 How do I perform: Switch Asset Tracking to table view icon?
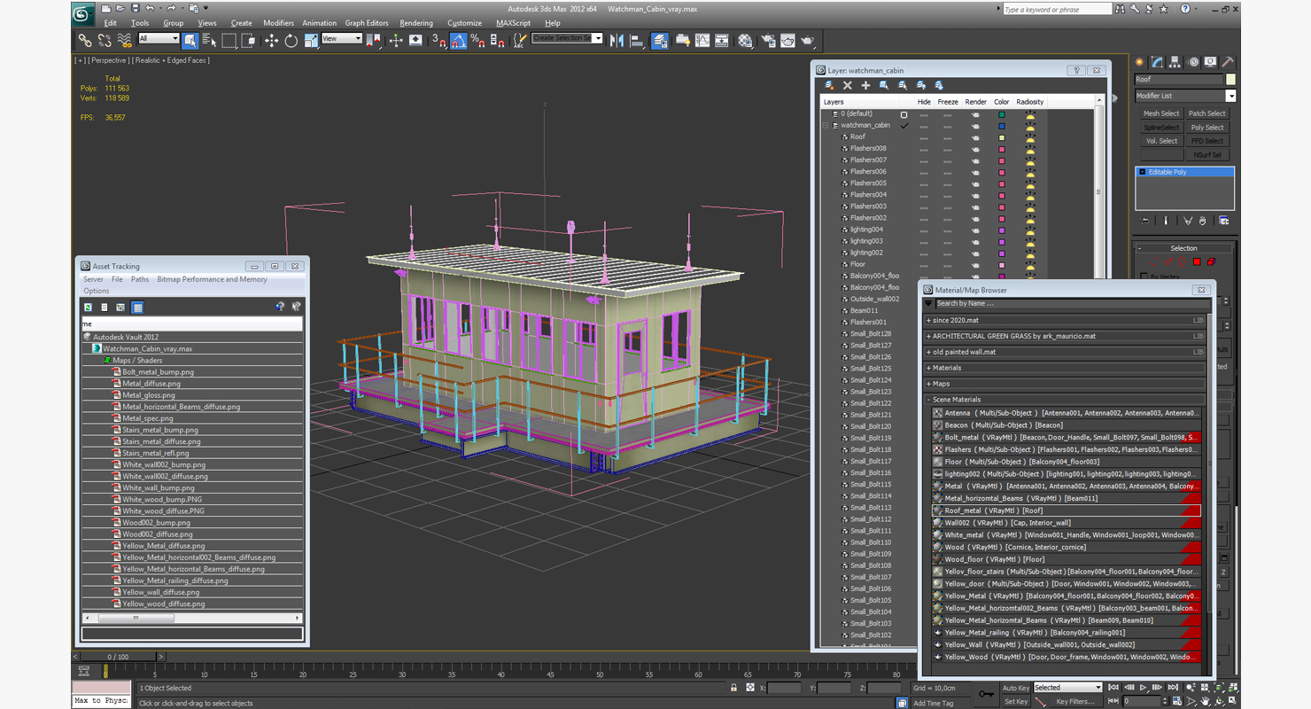pyautogui.click(x=137, y=307)
